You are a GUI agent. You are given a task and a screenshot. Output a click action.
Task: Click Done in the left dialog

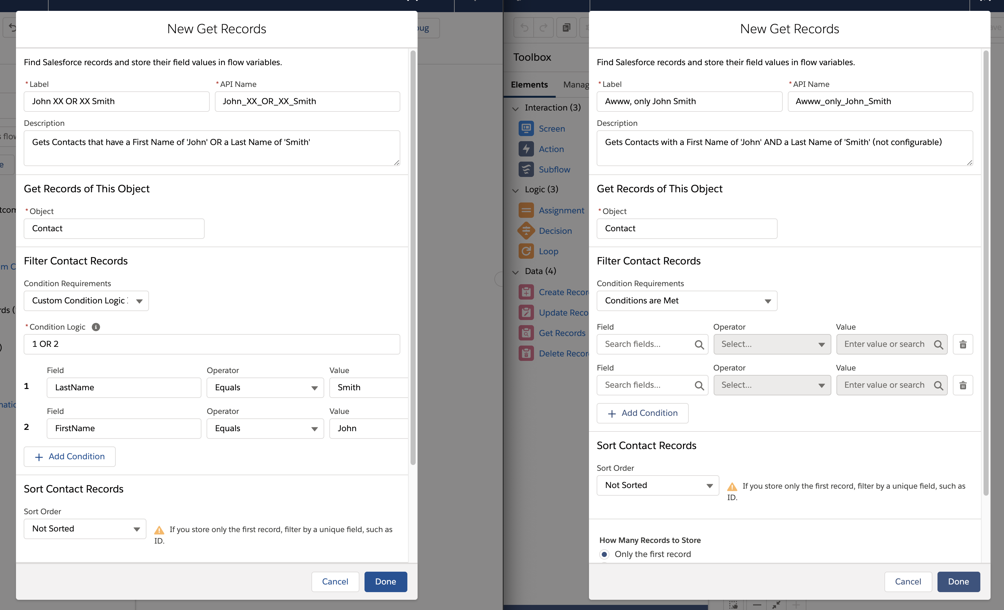pyautogui.click(x=386, y=582)
